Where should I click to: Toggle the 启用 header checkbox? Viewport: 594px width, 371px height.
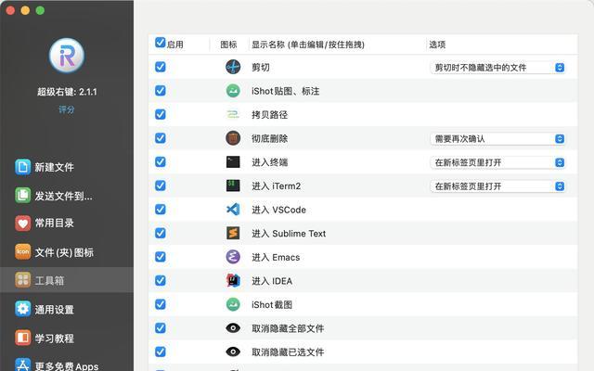click(x=161, y=43)
